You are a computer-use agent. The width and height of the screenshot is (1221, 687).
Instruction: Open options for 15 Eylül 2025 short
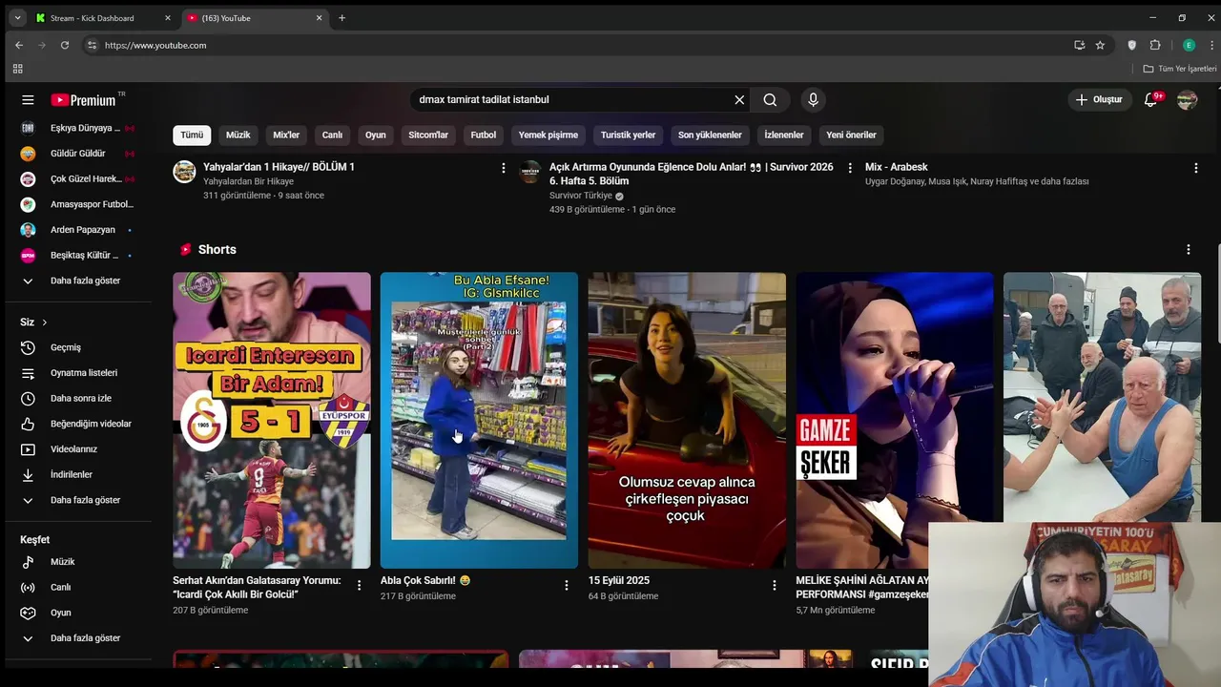tap(774, 585)
